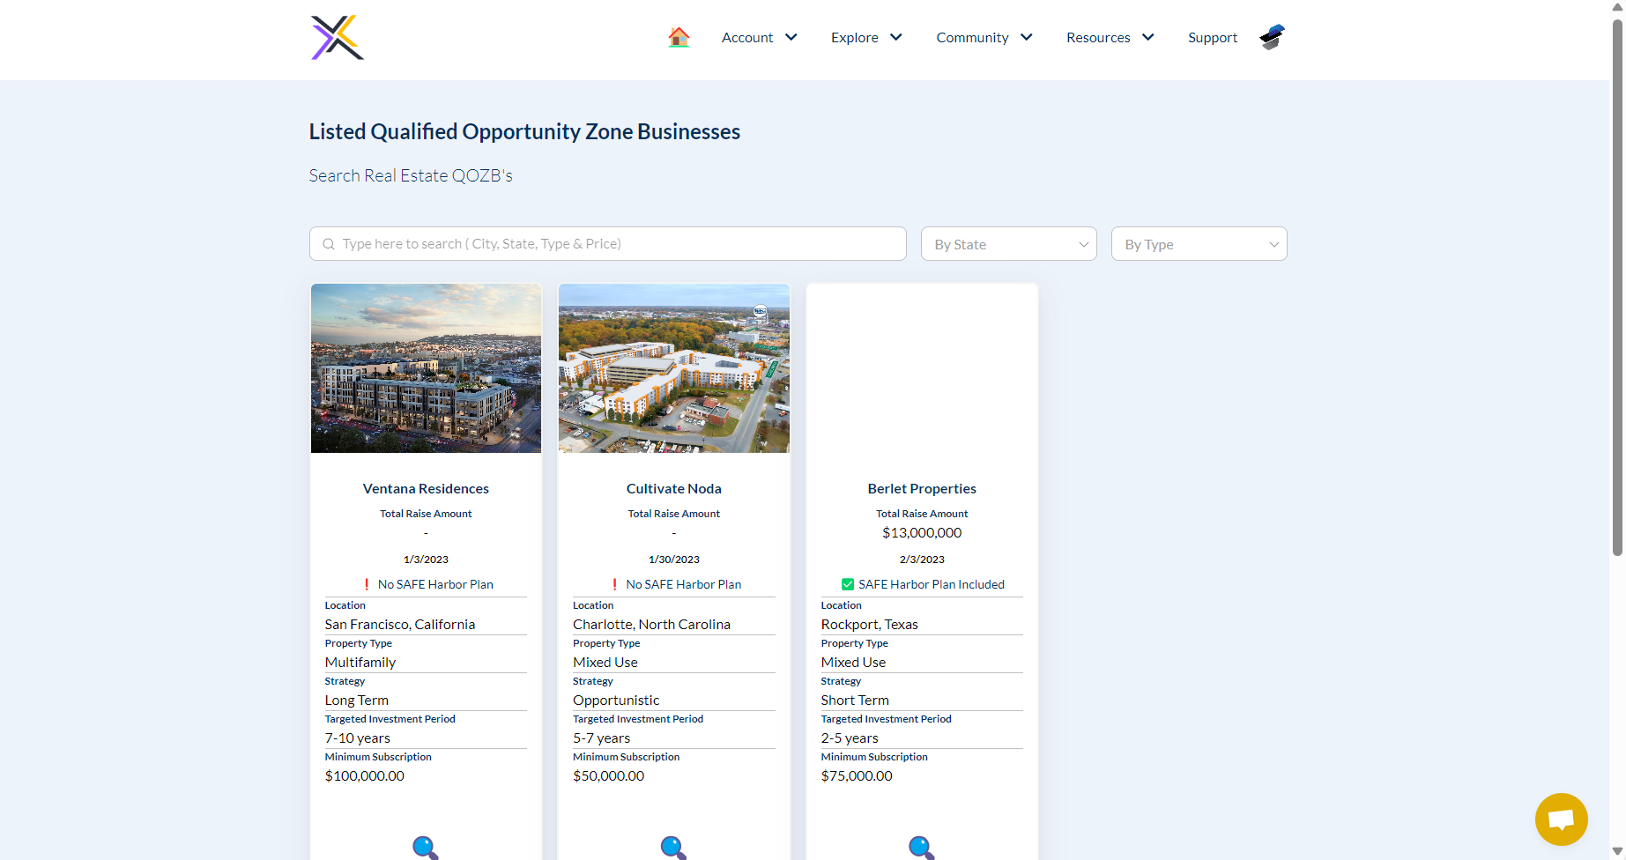Open the Berlet Properties title
Viewport: 1626px width, 860px height.
point(921,488)
